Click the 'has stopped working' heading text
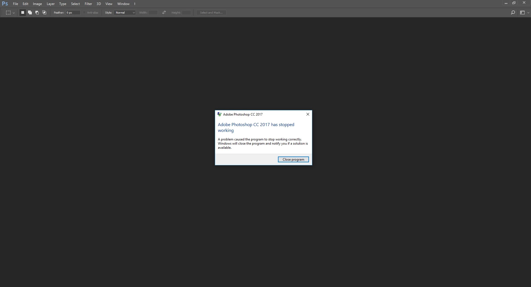The height and width of the screenshot is (287, 531). (x=256, y=127)
